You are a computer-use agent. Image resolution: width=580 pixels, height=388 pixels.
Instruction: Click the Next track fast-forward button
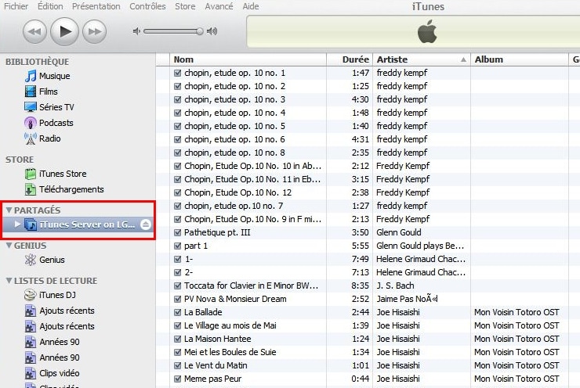[x=94, y=32]
